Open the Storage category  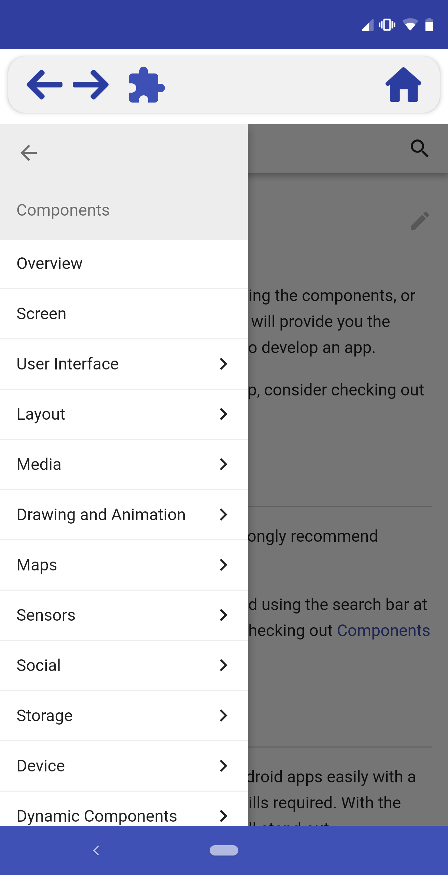tap(45, 716)
